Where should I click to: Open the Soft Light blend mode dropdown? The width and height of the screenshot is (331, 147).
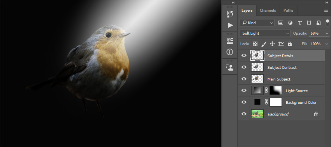point(265,33)
